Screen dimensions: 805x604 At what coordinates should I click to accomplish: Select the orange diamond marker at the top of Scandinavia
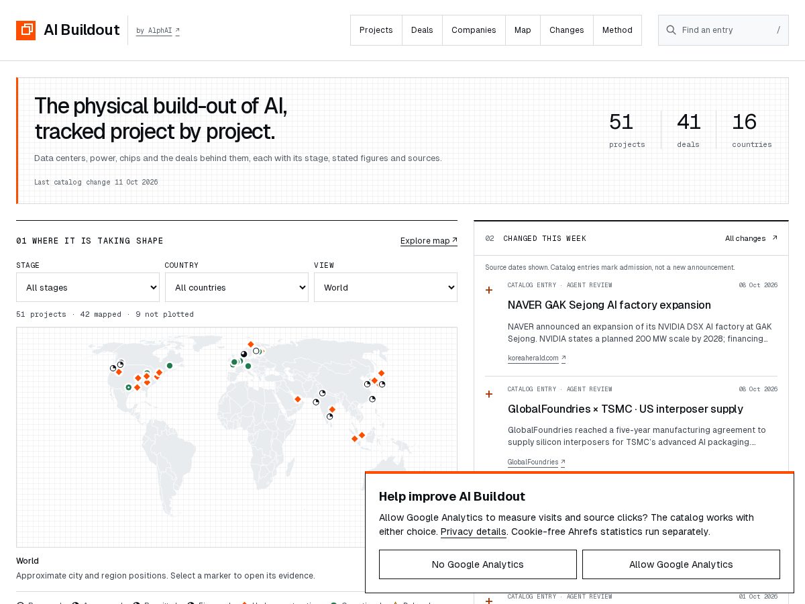coord(251,344)
